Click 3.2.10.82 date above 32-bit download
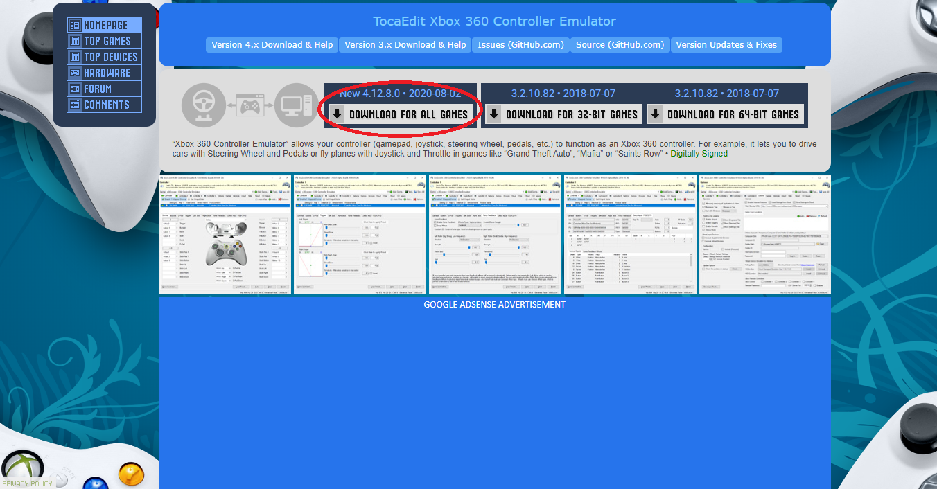Screen dimensions: 937x489 (563, 94)
